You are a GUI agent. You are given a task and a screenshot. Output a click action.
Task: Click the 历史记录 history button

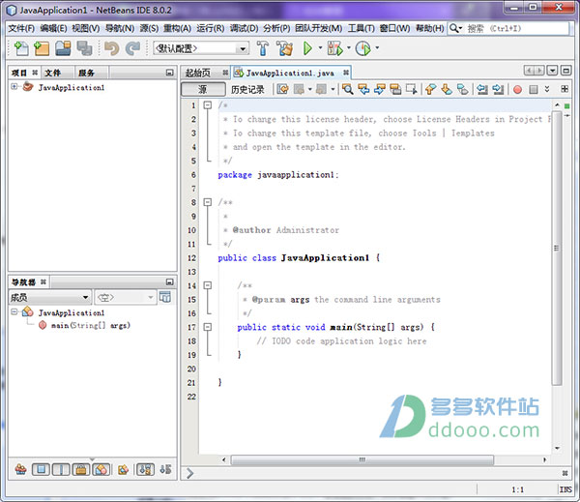(x=247, y=89)
